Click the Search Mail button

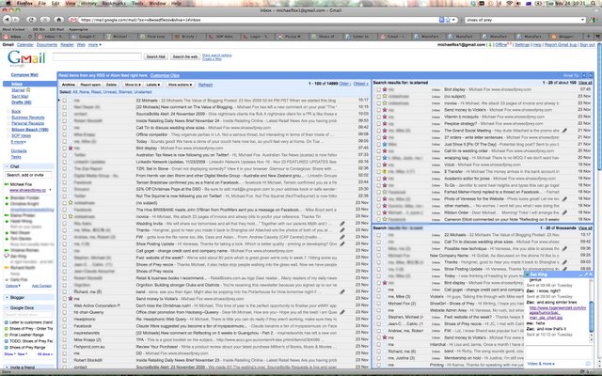[156, 56]
